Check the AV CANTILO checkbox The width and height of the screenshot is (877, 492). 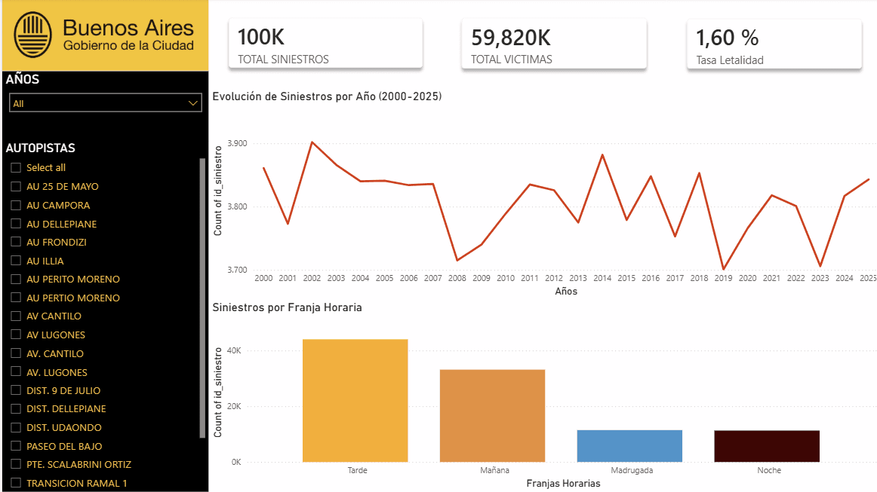click(16, 316)
